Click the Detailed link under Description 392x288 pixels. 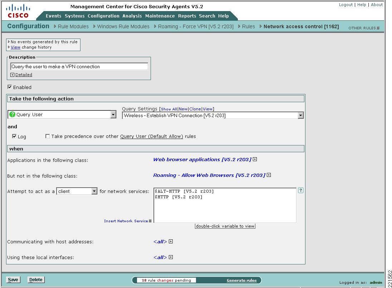(x=24, y=75)
